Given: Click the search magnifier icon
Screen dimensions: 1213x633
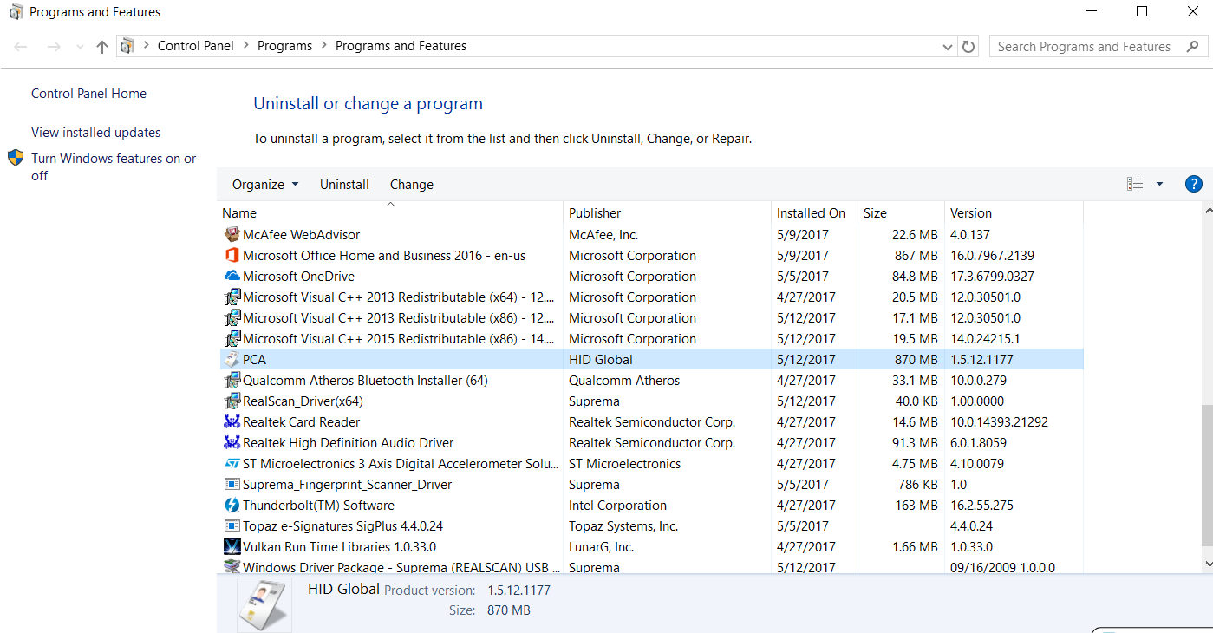Looking at the screenshot, I should pyautogui.click(x=1191, y=47).
